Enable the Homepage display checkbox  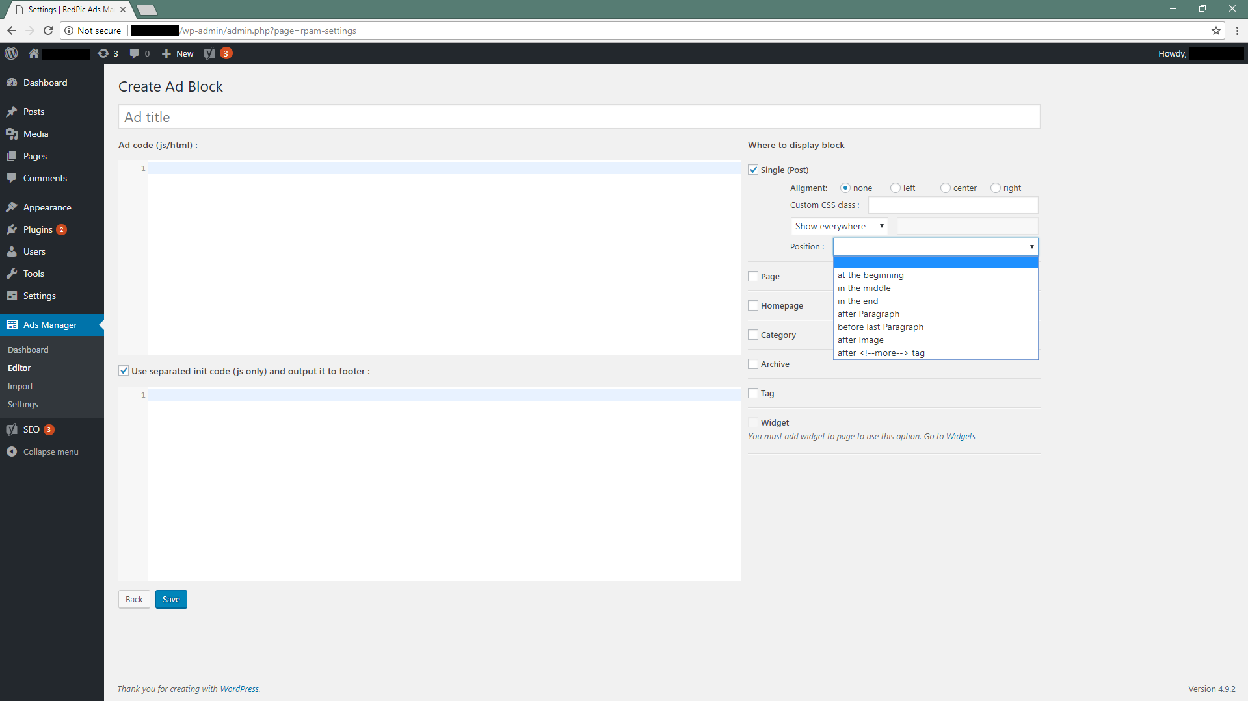(753, 305)
